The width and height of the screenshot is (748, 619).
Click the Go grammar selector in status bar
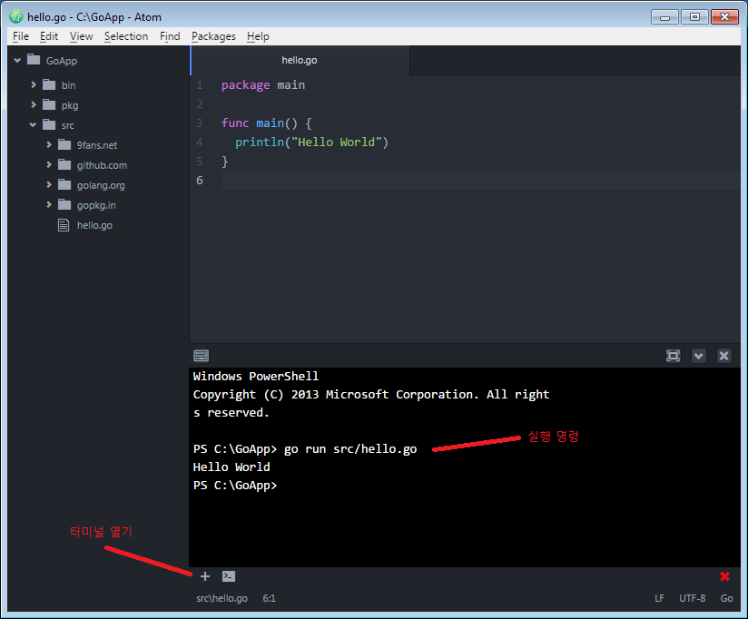click(726, 599)
